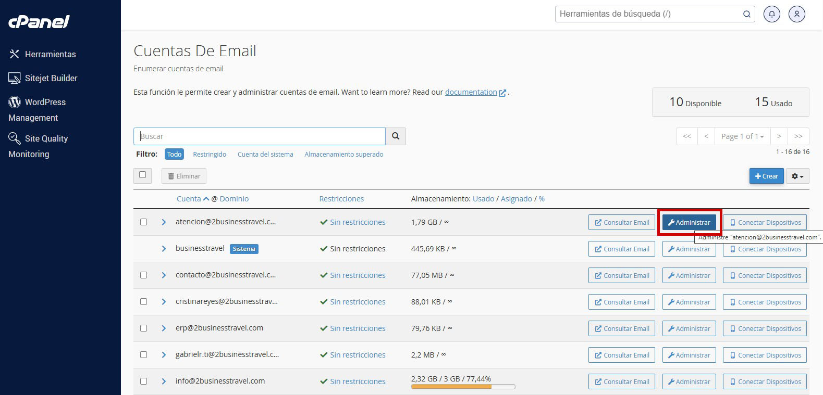Tick the select-all accounts checkbox

point(142,175)
